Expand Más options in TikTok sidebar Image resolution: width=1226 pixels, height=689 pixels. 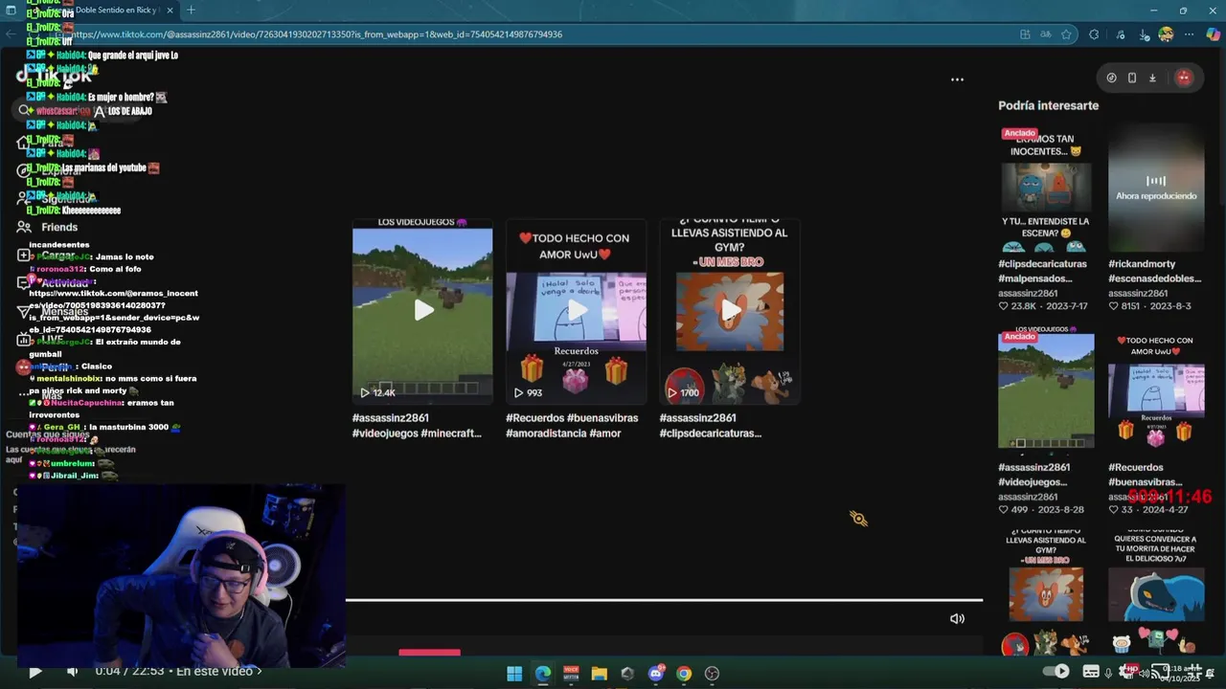[40, 395]
